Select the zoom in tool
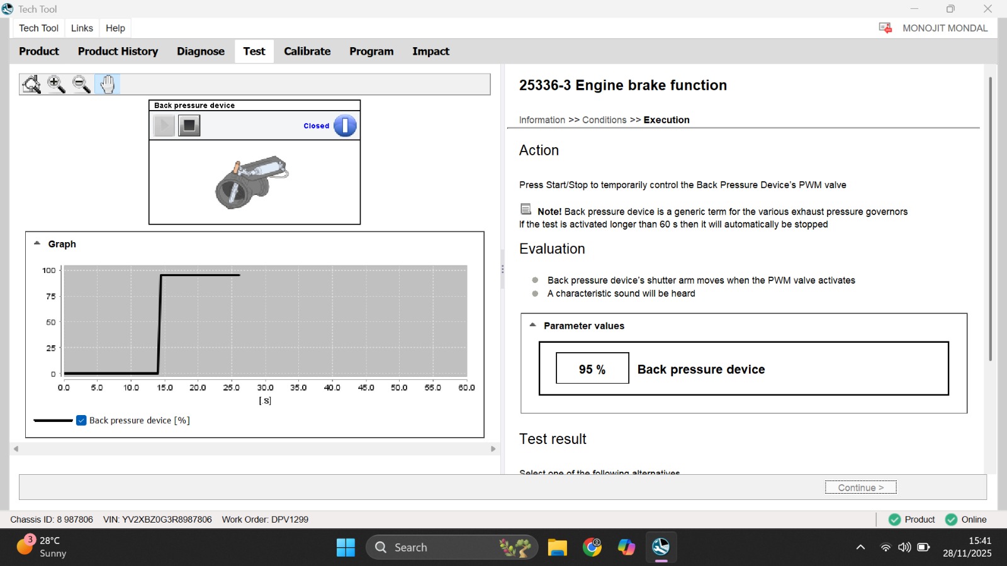This screenshot has height=566, width=1007. click(x=57, y=84)
